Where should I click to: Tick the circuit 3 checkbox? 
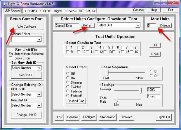87,48
